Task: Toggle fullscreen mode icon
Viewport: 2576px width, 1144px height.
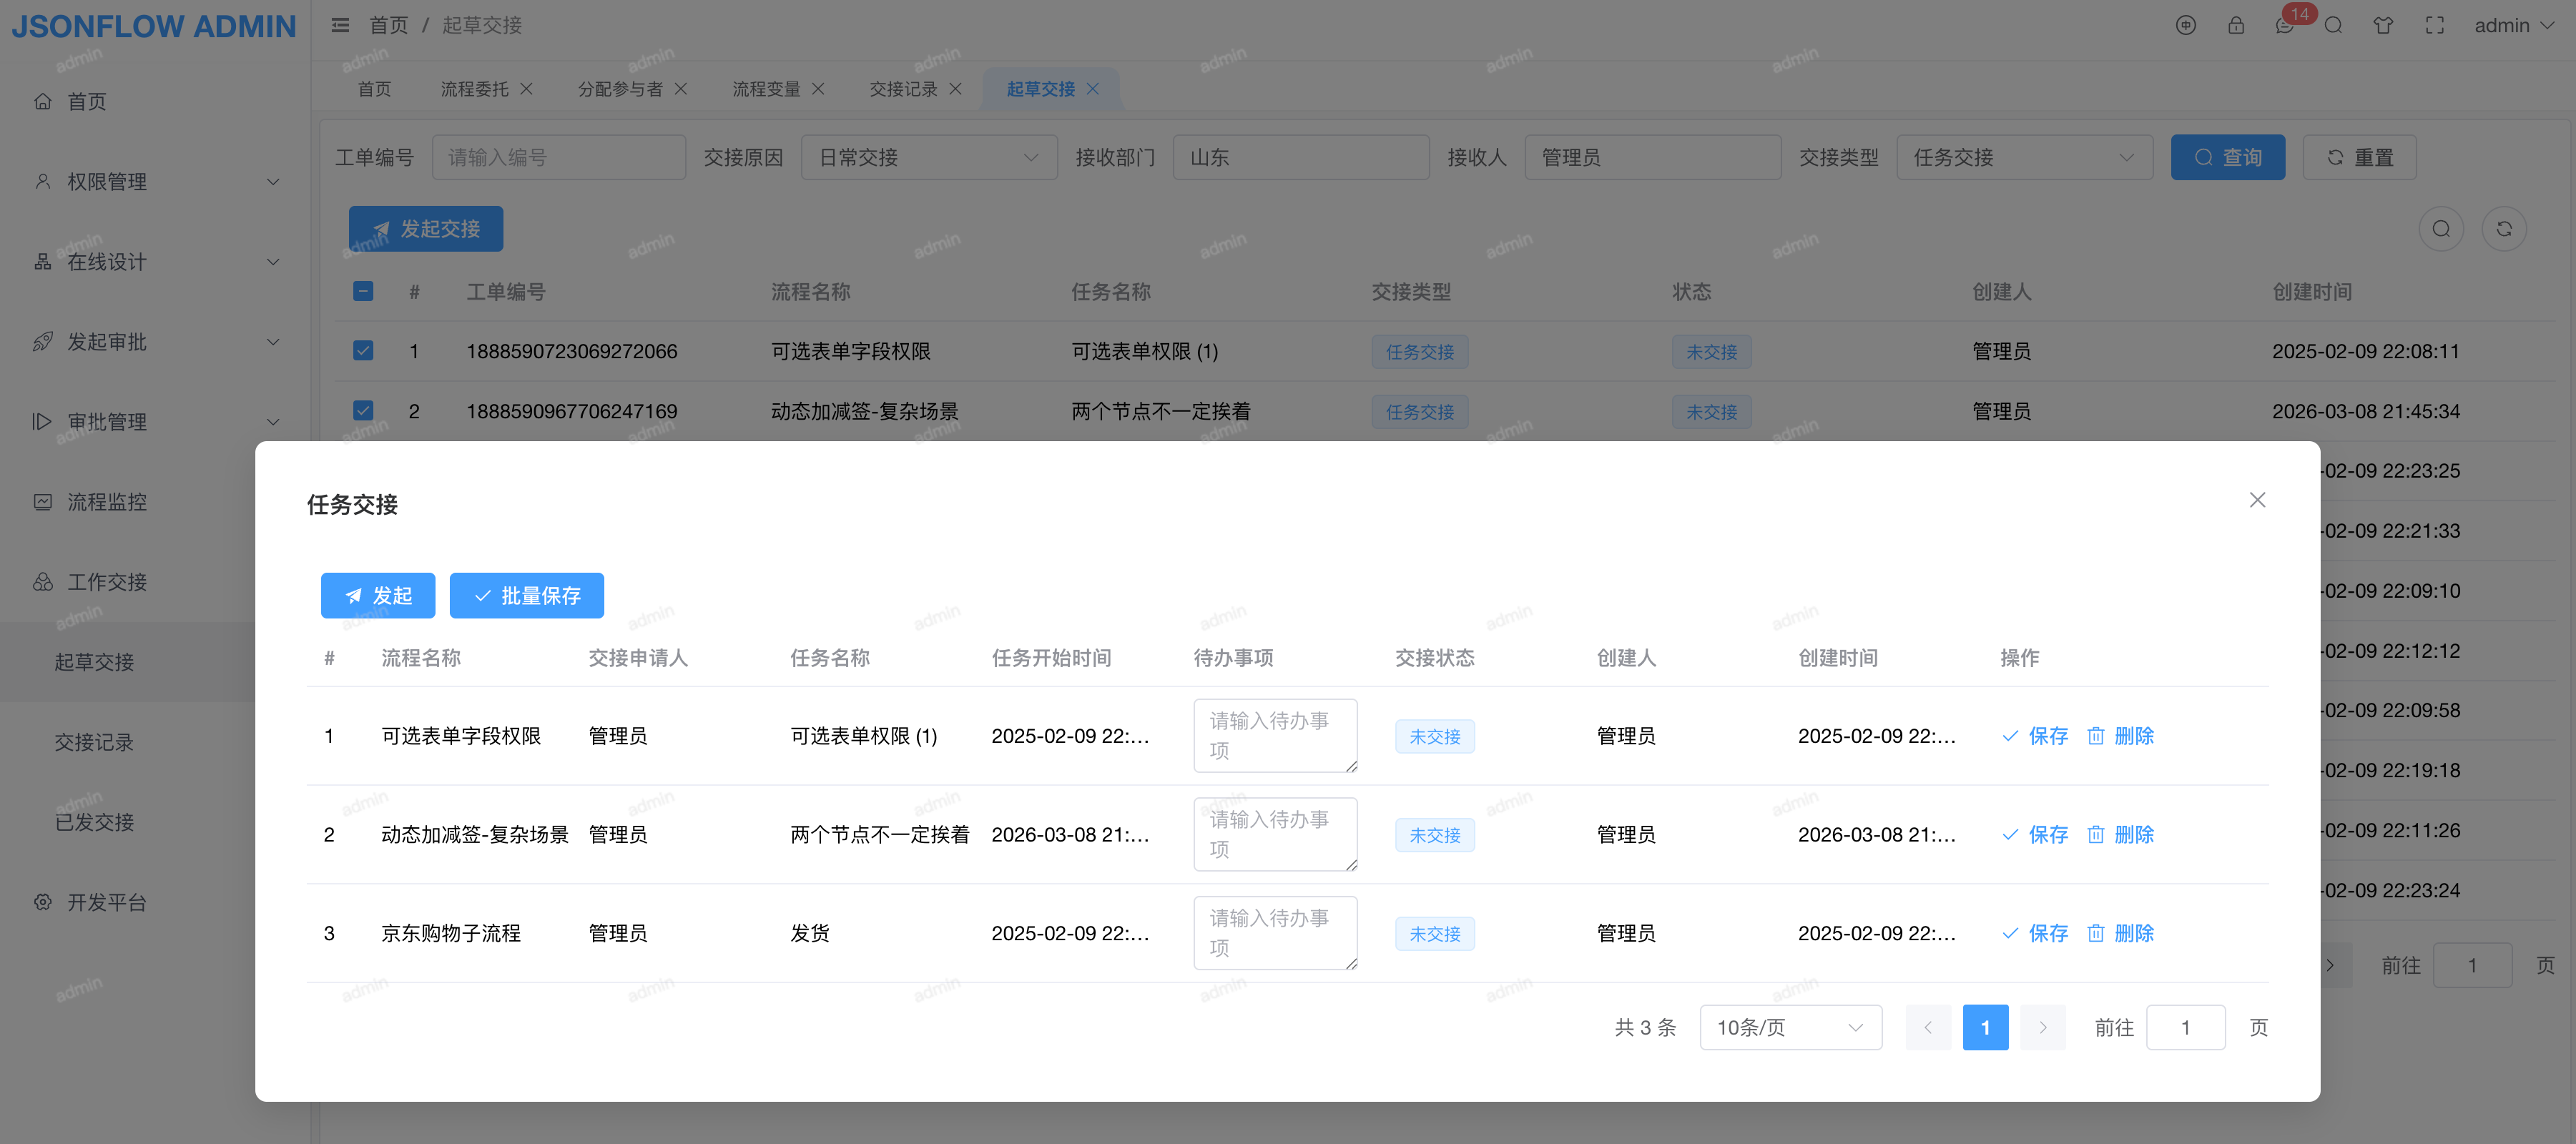Action: pyautogui.click(x=2434, y=26)
